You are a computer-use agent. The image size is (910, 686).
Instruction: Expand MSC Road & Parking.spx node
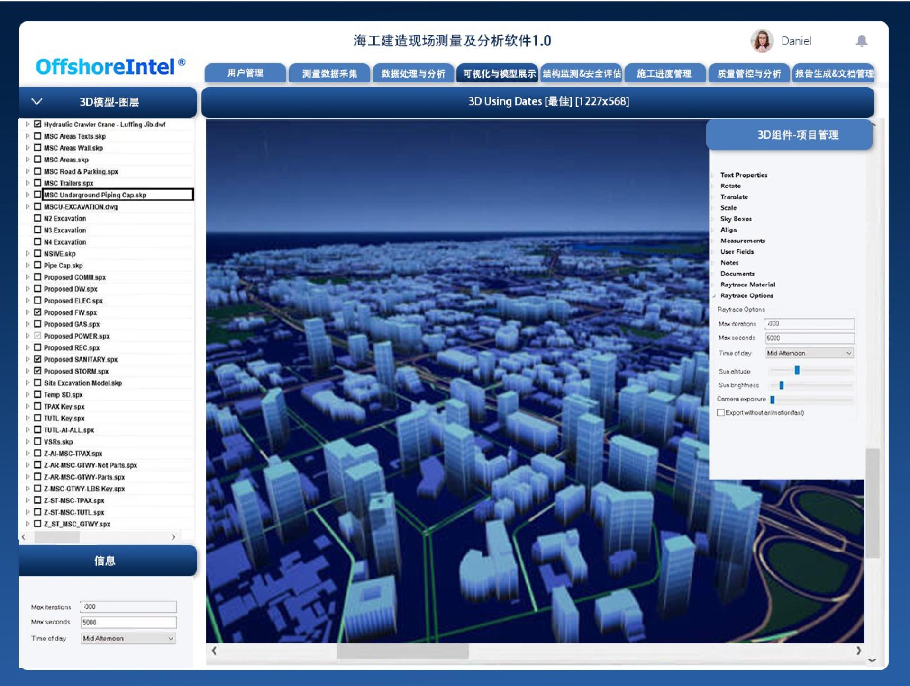pos(27,171)
